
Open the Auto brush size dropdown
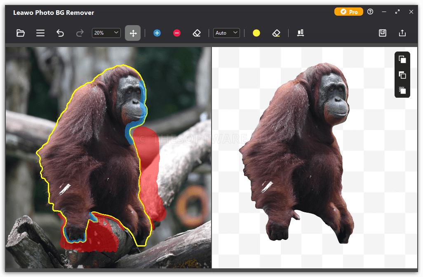[226, 33]
